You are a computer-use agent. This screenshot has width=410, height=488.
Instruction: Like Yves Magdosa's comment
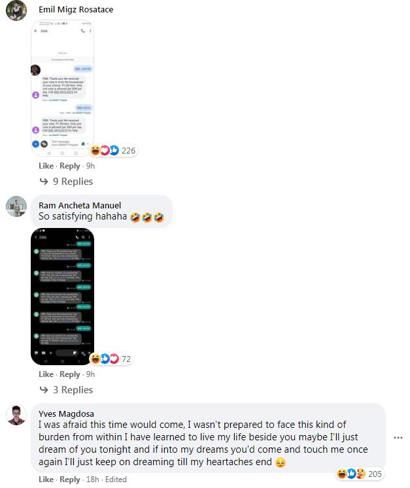[x=46, y=480]
